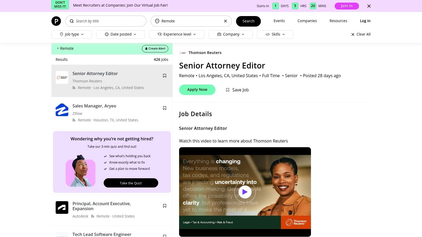Click the Thomson Reuters logo in listing
The height and width of the screenshot is (237, 422).
[x=62, y=77]
